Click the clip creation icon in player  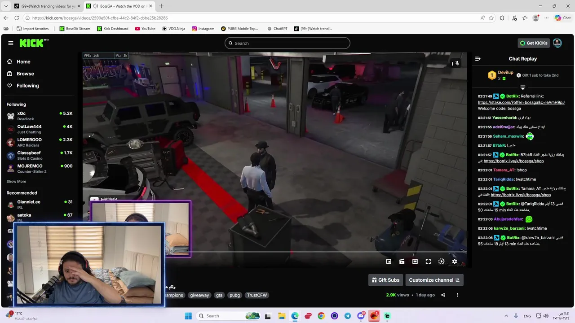(402, 262)
